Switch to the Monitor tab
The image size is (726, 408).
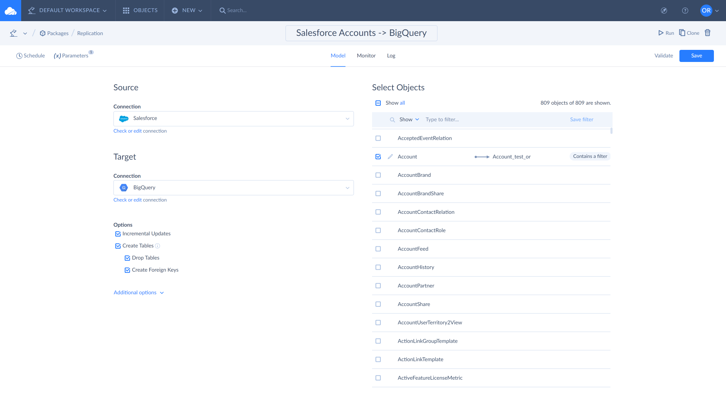tap(366, 56)
